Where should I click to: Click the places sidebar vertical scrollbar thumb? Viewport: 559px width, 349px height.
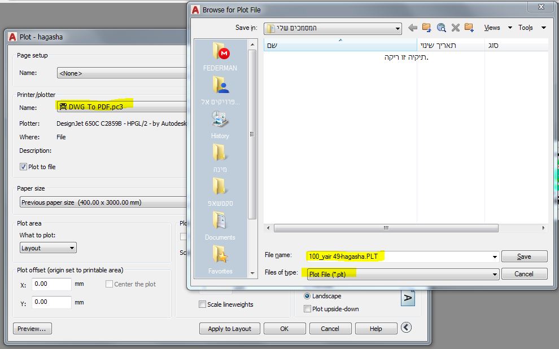pyautogui.click(x=252, y=135)
